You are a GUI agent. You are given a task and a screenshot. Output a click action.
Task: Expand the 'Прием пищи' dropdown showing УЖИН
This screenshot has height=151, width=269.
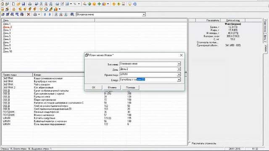[x=179, y=74]
